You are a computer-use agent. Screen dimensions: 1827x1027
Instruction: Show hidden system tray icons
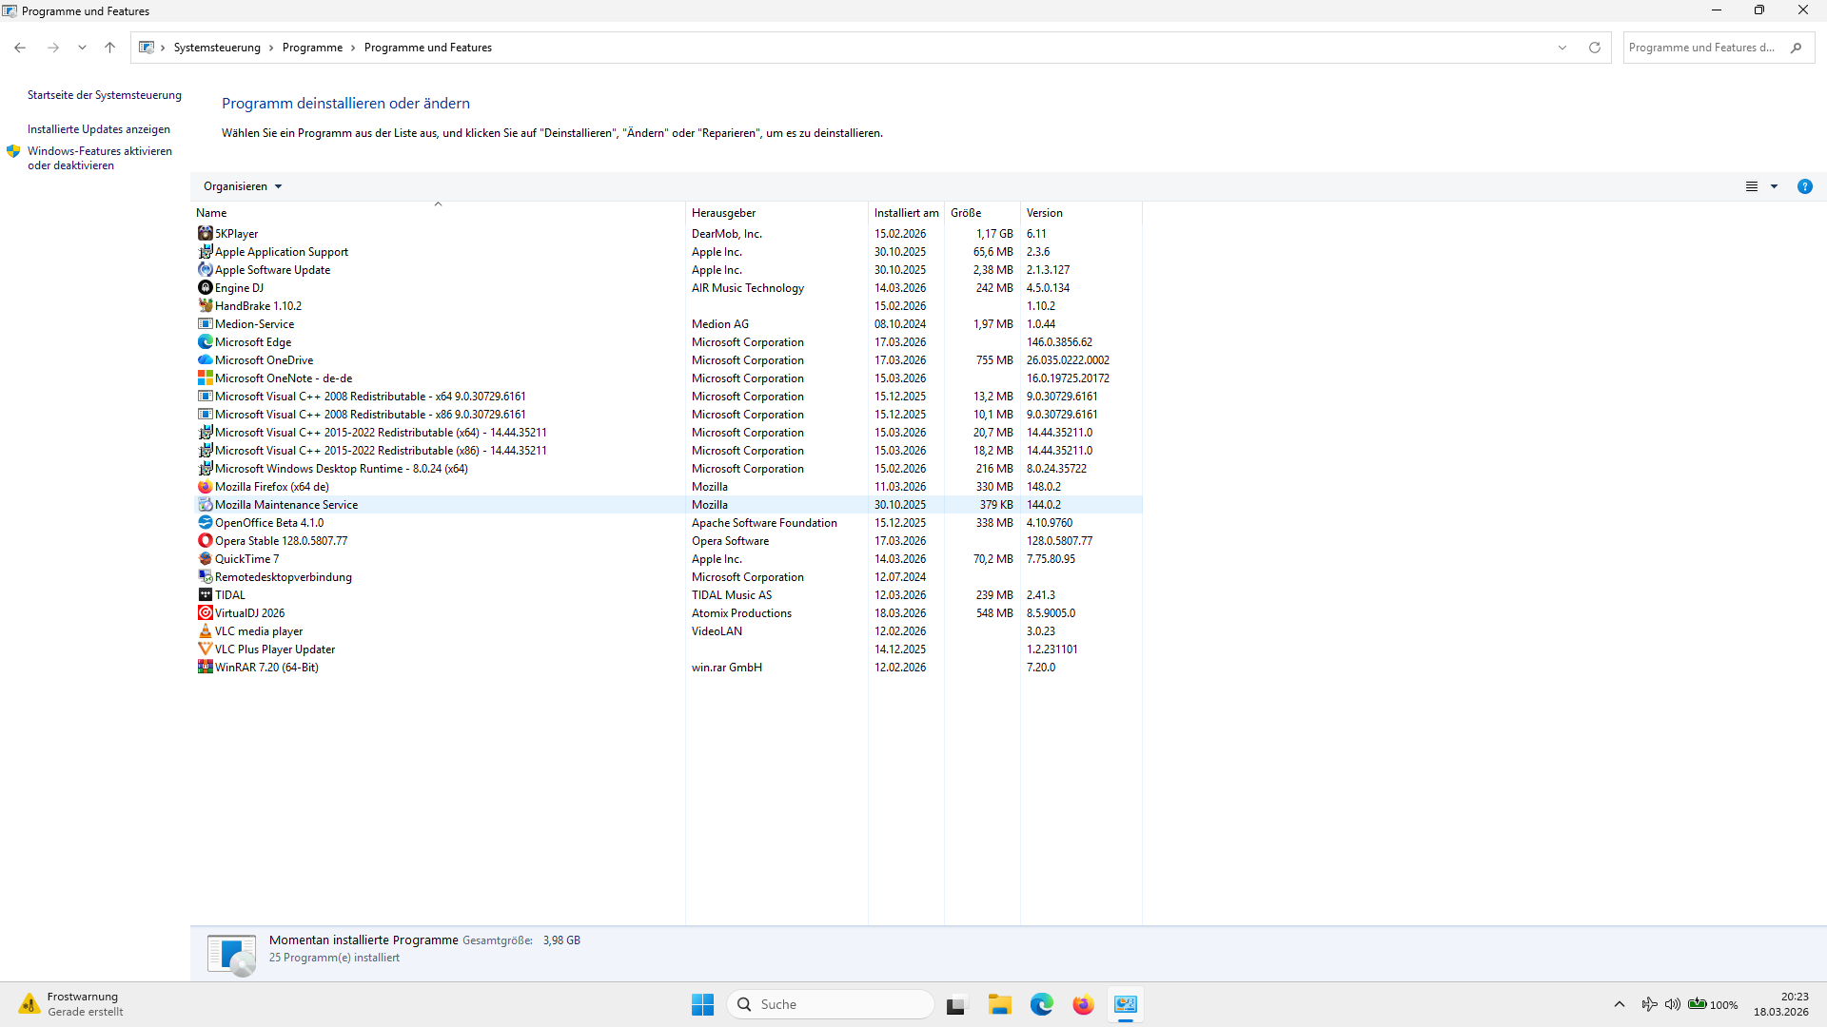(x=1620, y=1004)
